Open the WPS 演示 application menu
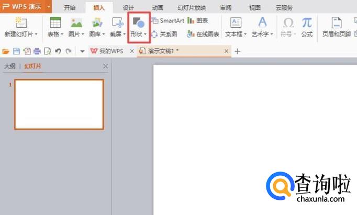This screenshot has width=357, height=215. click(26, 6)
